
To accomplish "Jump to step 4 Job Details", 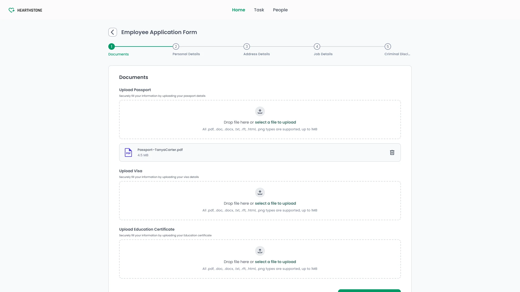I will (317, 47).
